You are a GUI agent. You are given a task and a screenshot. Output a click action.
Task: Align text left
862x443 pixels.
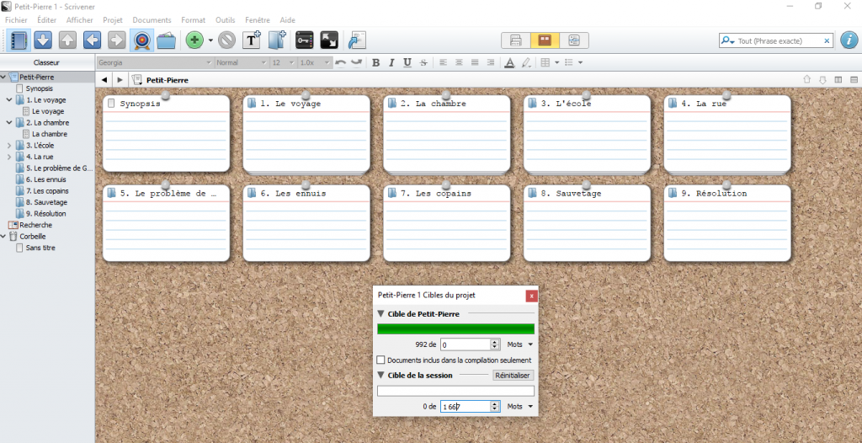tap(443, 62)
